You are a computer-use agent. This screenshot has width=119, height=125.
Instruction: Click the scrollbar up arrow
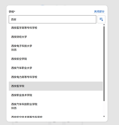[x=104, y=25]
